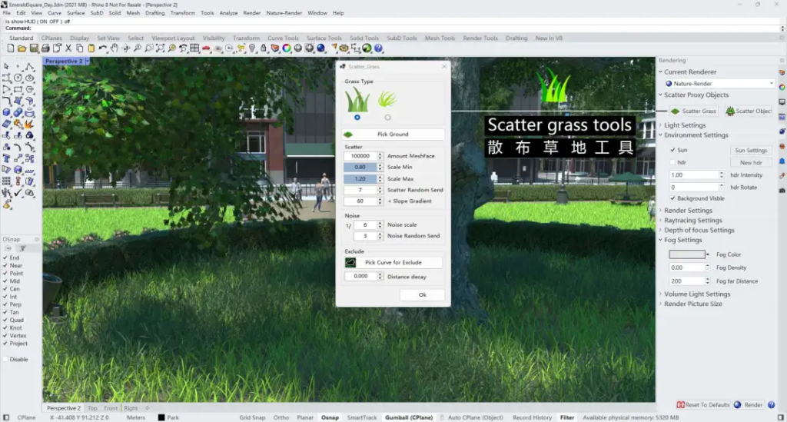Select the Pan hand tool icon
Viewport: 787px width, 422px height.
pos(115,48)
